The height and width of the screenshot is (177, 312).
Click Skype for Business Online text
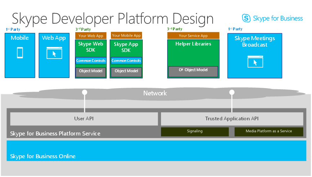[43, 156]
